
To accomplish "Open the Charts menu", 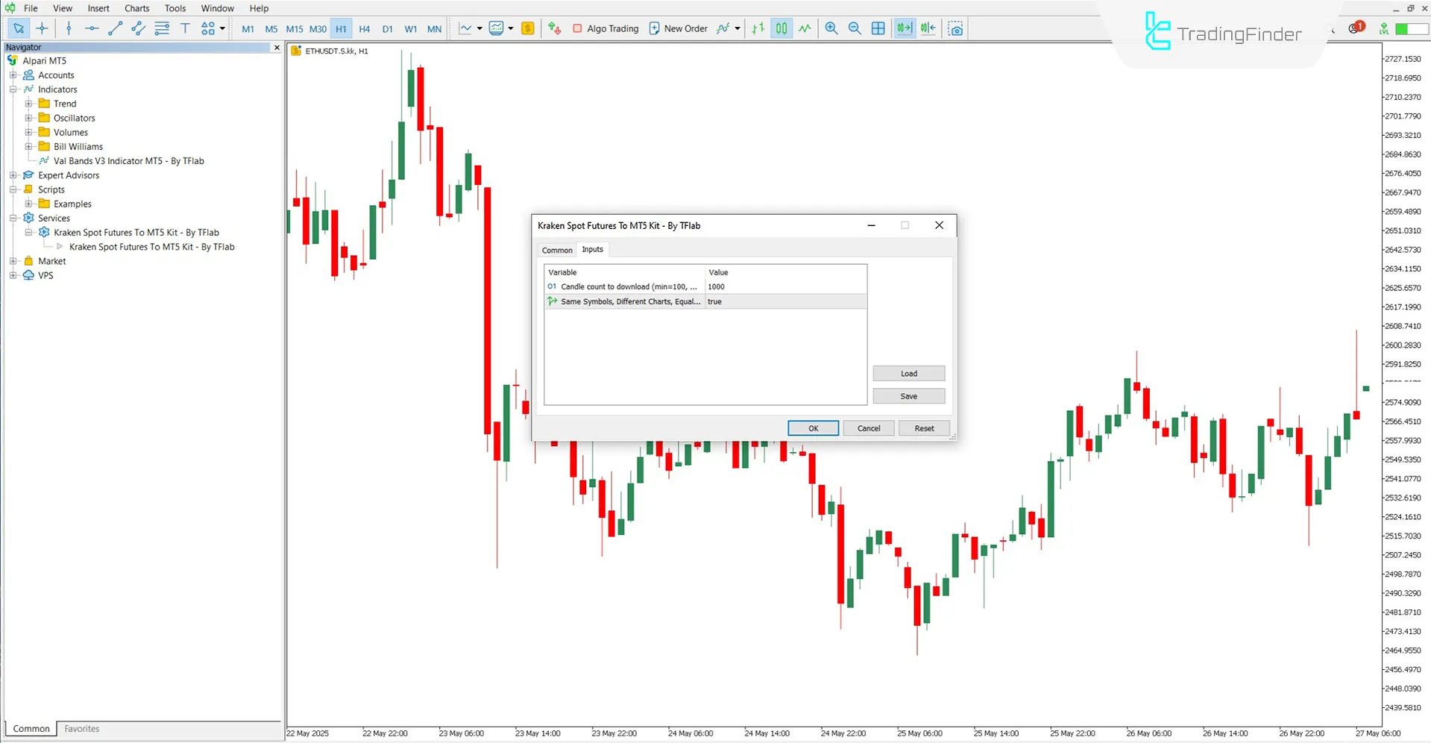I will point(136,8).
